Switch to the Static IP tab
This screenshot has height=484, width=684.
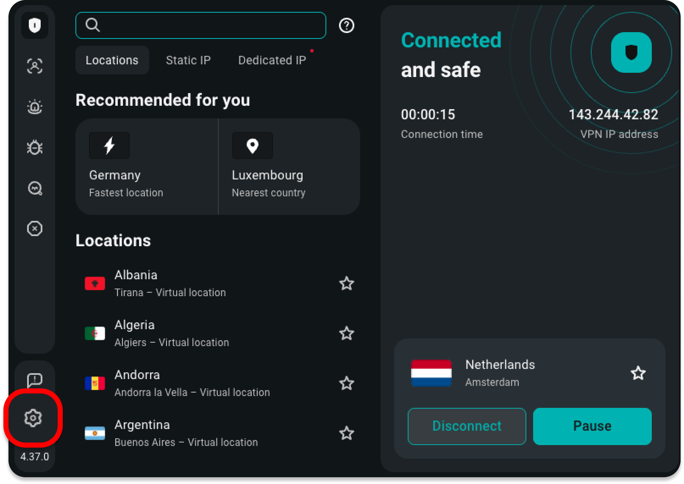click(x=188, y=60)
